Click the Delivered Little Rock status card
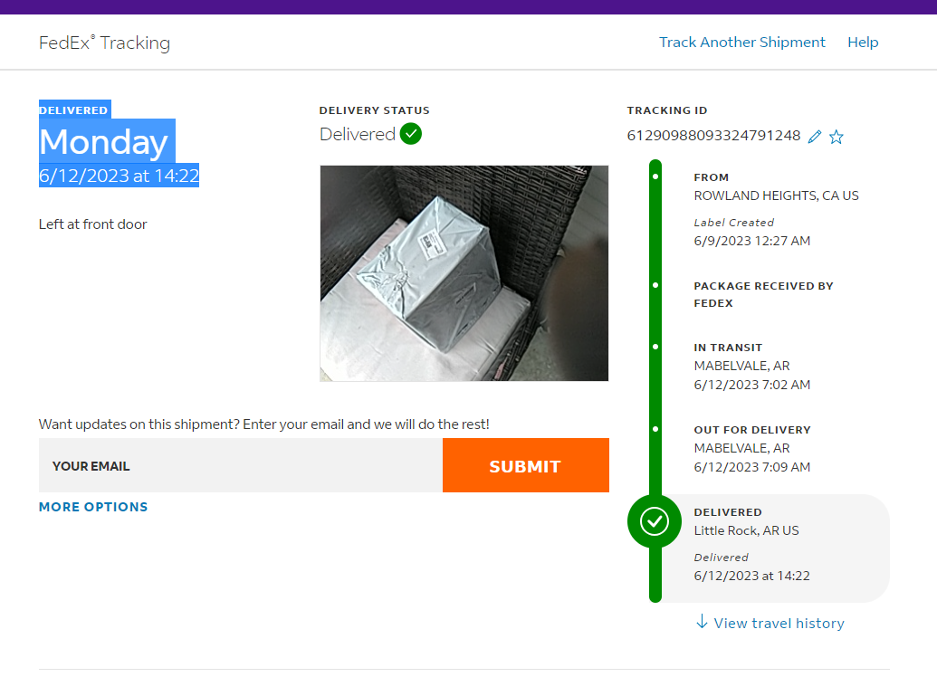The image size is (937, 677). [776, 548]
